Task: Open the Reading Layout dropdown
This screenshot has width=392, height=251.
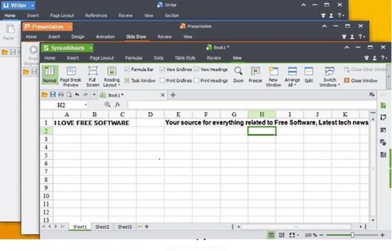Action: click(x=112, y=82)
